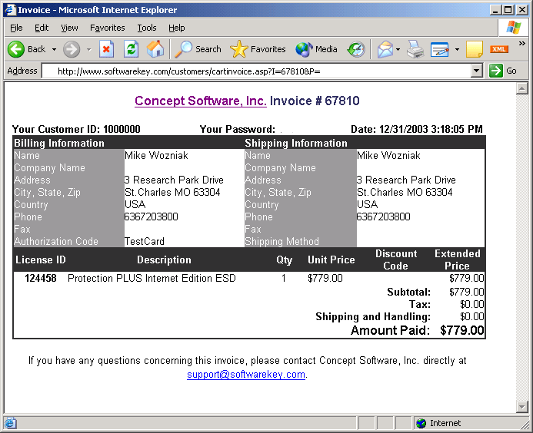Viewport: 533px width, 433px height.
Task: Click the 'Invoice # 67810' heading
Action: click(x=315, y=101)
